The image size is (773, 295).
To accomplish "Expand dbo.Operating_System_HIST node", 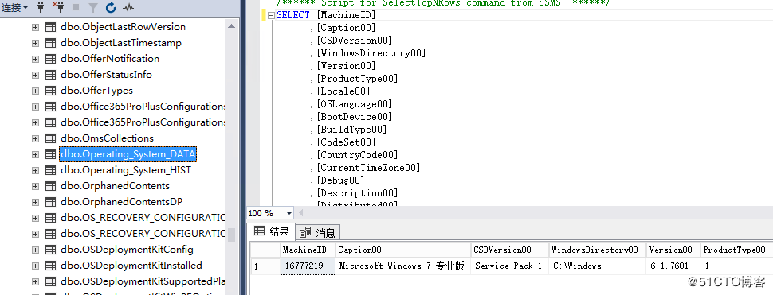I will [35, 170].
